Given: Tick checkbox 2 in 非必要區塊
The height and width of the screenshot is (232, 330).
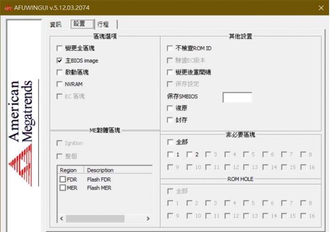Looking at the screenshot, I should tap(189, 155).
